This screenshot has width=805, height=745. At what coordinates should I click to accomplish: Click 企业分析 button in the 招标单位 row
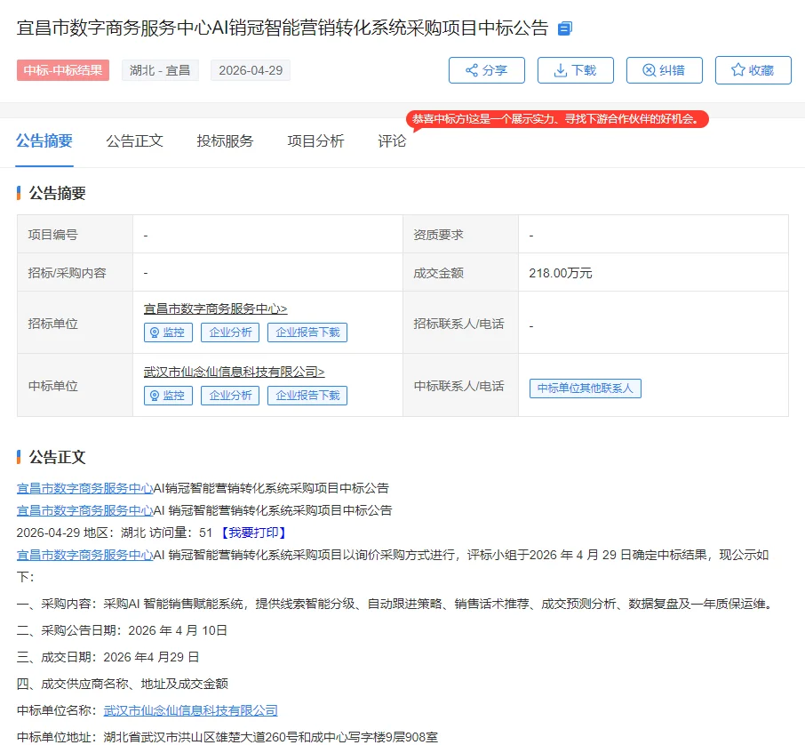pos(230,332)
